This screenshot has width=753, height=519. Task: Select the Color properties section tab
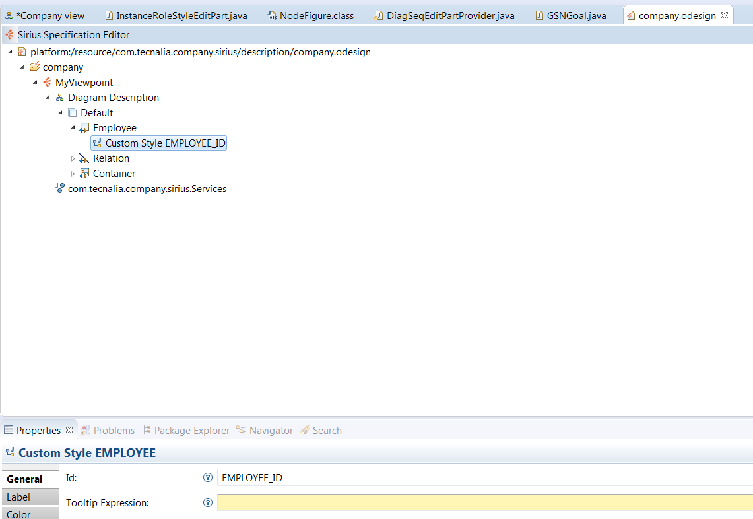point(31,513)
